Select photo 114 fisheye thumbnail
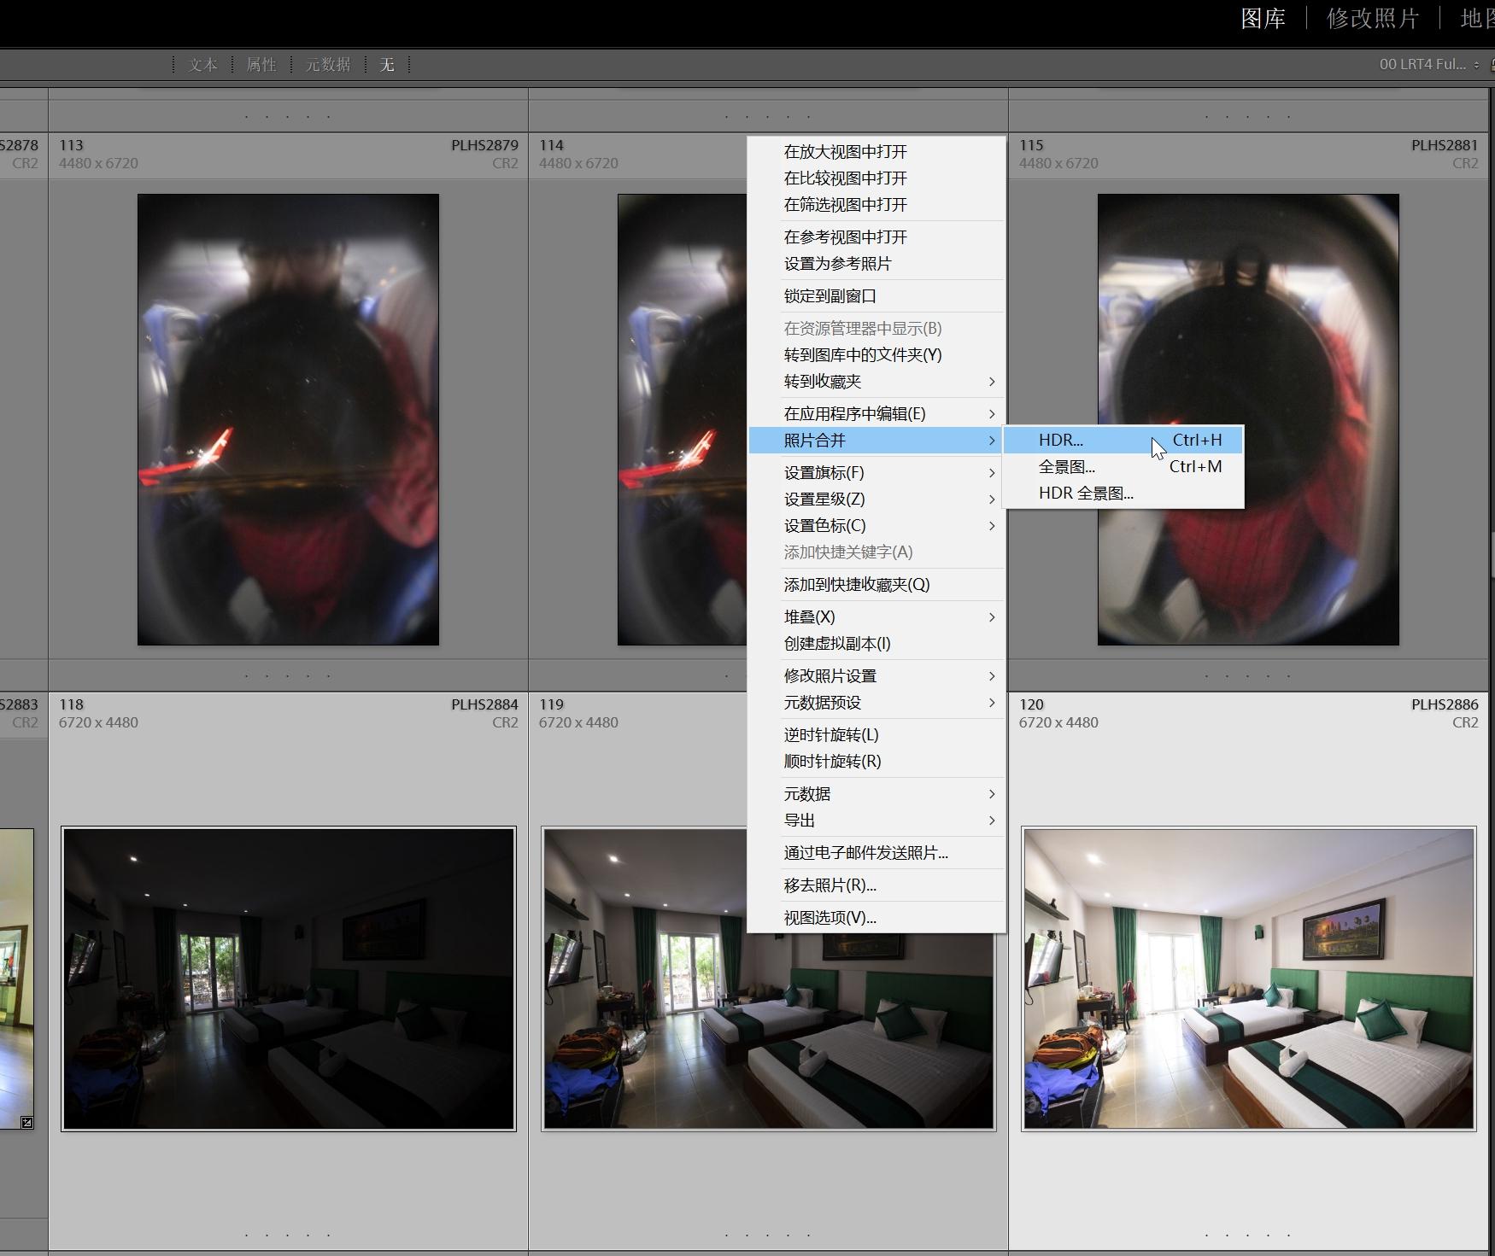The image size is (1495, 1256). click(x=682, y=419)
